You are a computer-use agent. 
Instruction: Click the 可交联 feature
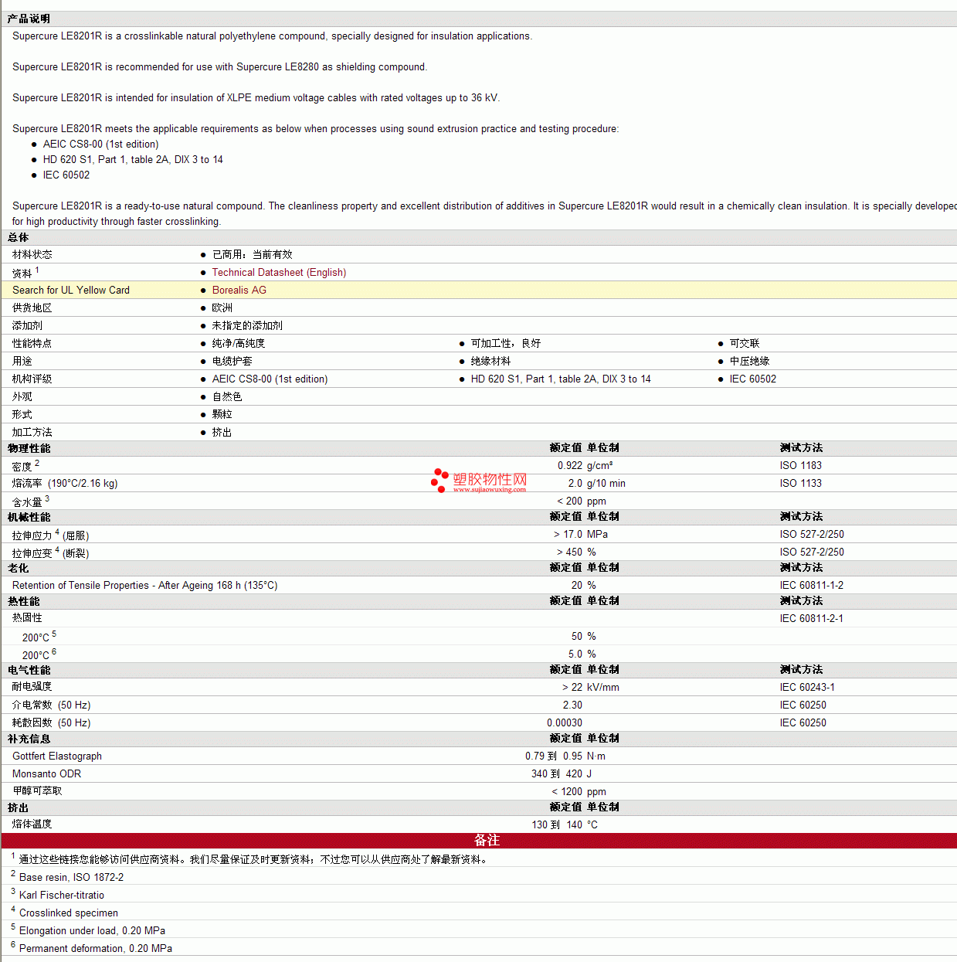coord(745,343)
